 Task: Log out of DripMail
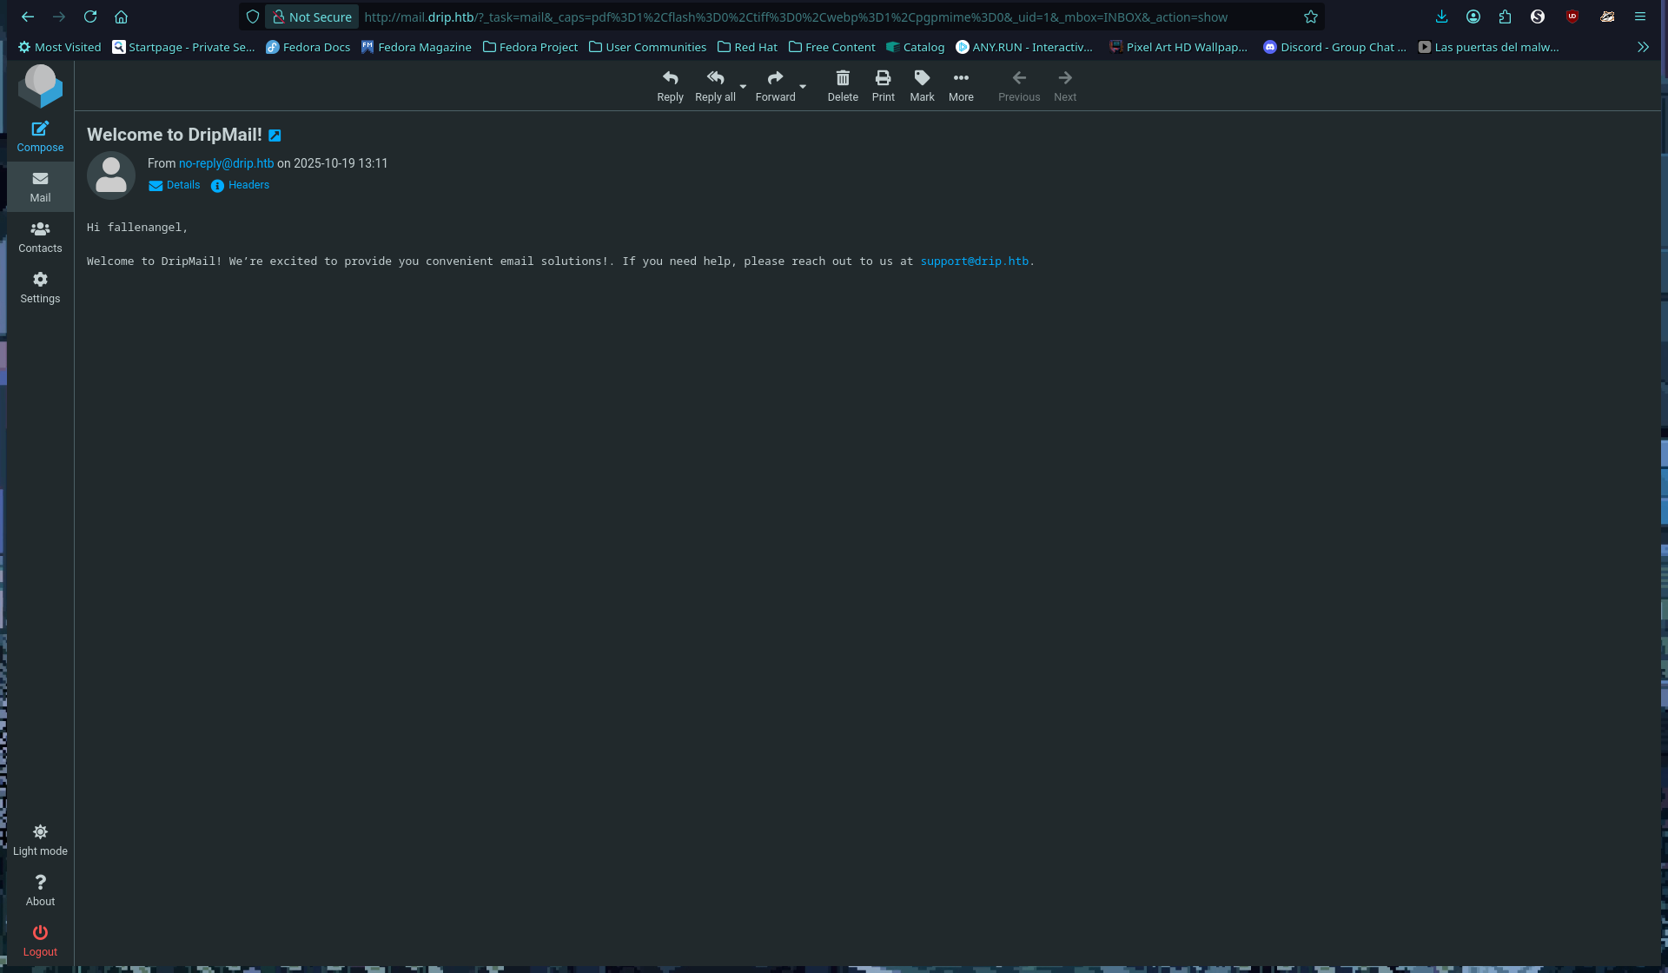coord(40,941)
